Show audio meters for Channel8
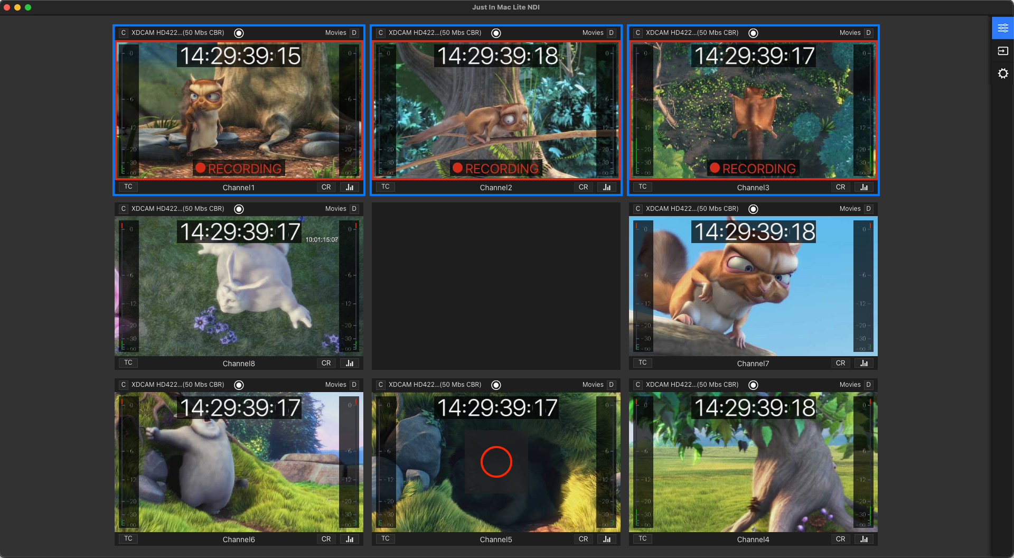Image resolution: width=1014 pixels, height=558 pixels. point(350,363)
